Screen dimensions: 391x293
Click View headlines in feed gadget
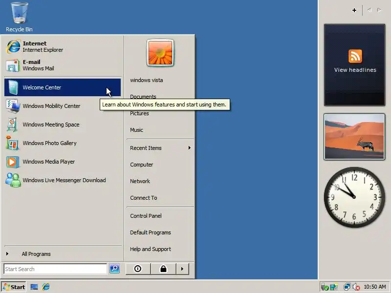click(x=355, y=70)
